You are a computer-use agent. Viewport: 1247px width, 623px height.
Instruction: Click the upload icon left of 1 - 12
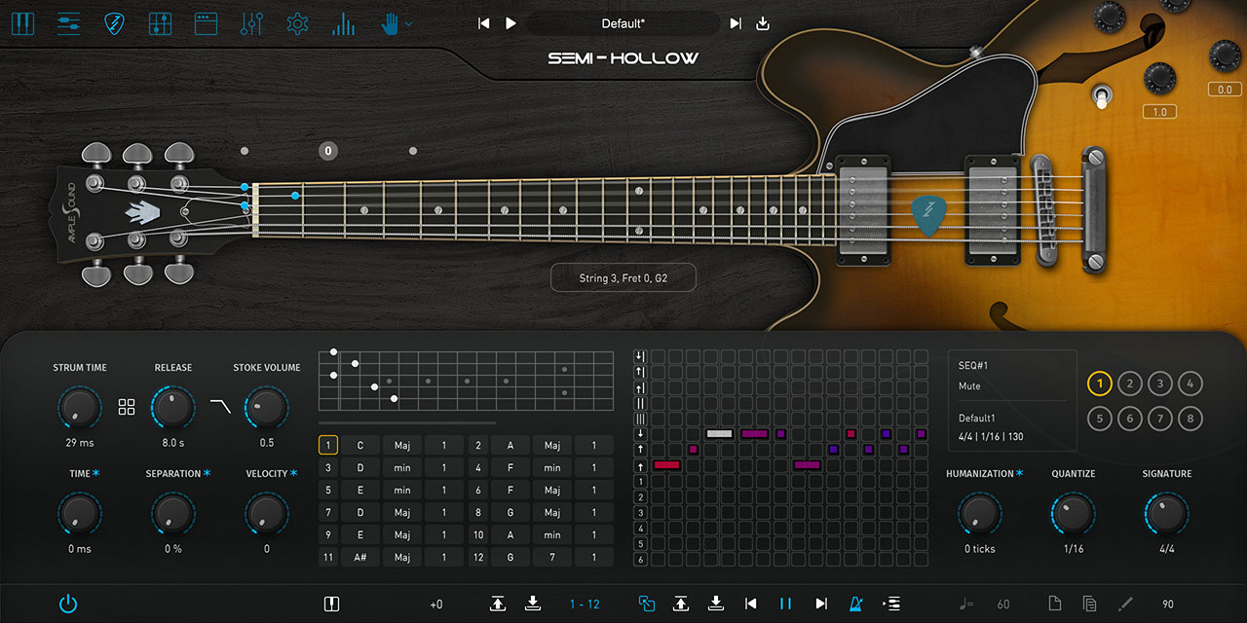(498, 605)
